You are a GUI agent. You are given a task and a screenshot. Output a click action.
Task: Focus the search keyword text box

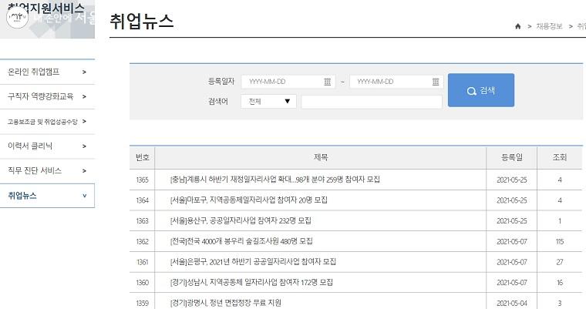click(371, 102)
